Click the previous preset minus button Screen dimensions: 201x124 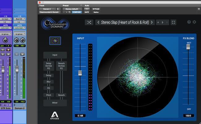[64, 12]
